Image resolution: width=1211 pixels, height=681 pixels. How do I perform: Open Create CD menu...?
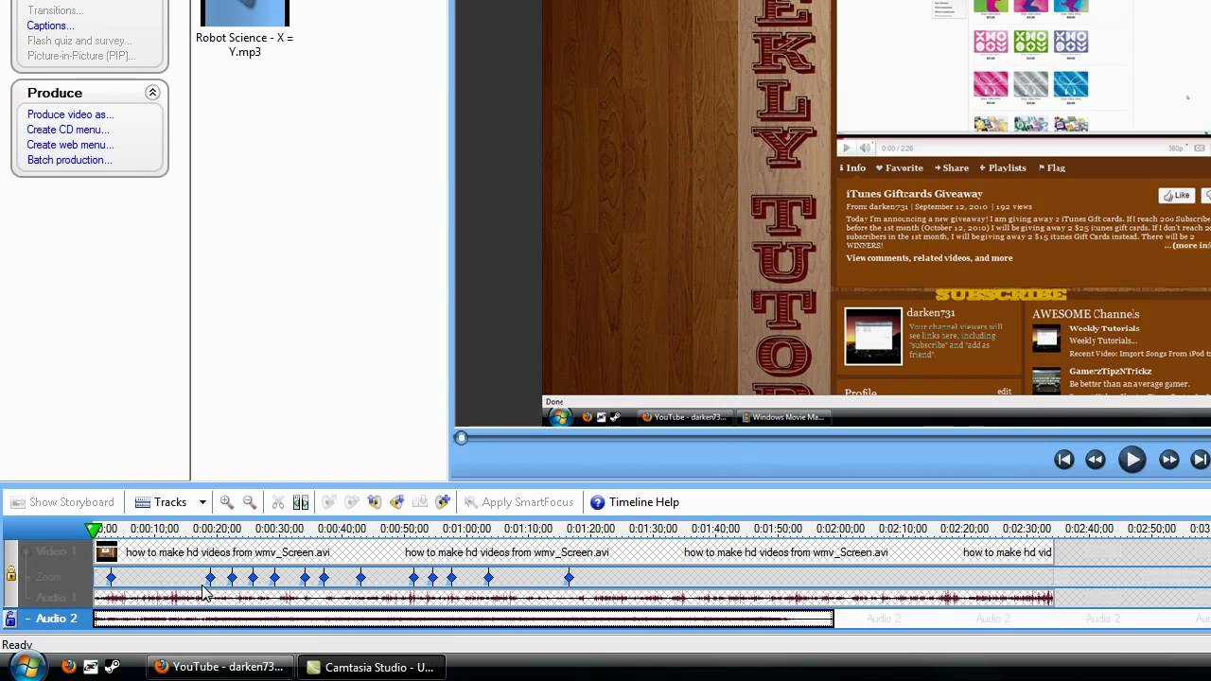point(68,130)
